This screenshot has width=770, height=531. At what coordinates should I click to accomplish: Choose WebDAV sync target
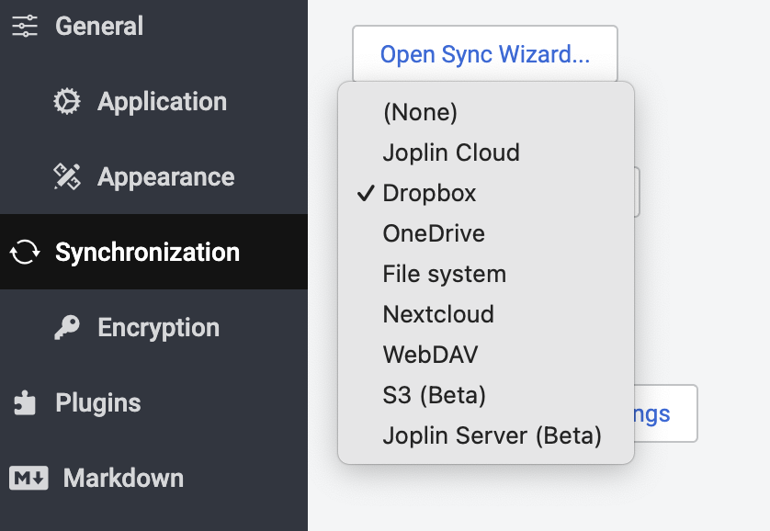click(430, 355)
